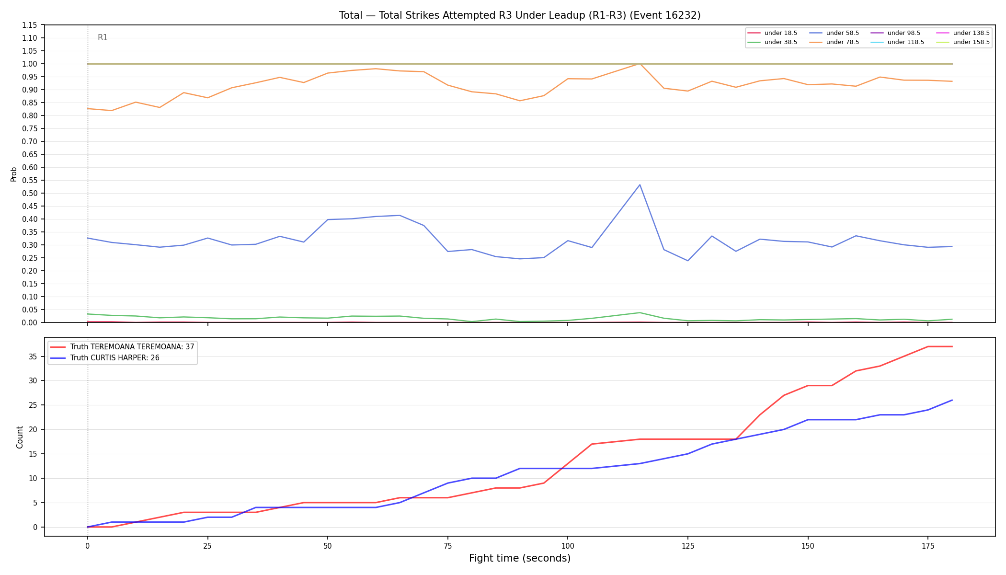Select the 'under 78.5' legend label
Screen dimensions: 1006x575
point(843,42)
